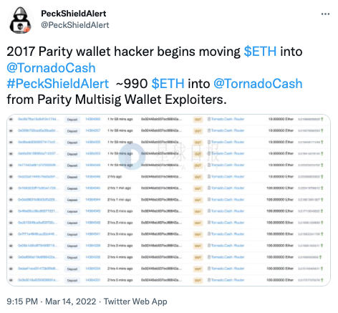Open the 9:15 PM · Mar 14, 2022 timestamp

coord(52,302)
